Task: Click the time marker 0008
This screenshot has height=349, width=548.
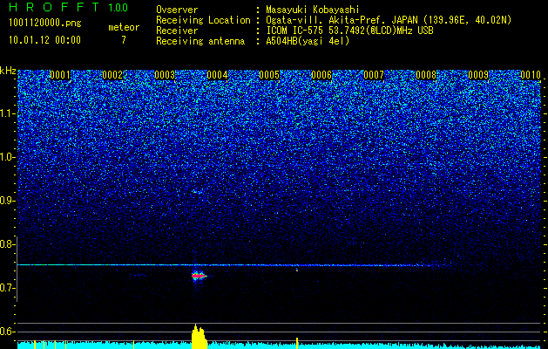Action: pyautogui.click(x=426, y=75)
